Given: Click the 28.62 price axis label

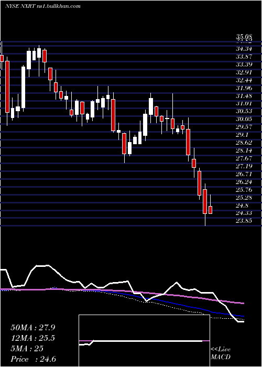Looking at the screenshot, I should coord(244,143).
